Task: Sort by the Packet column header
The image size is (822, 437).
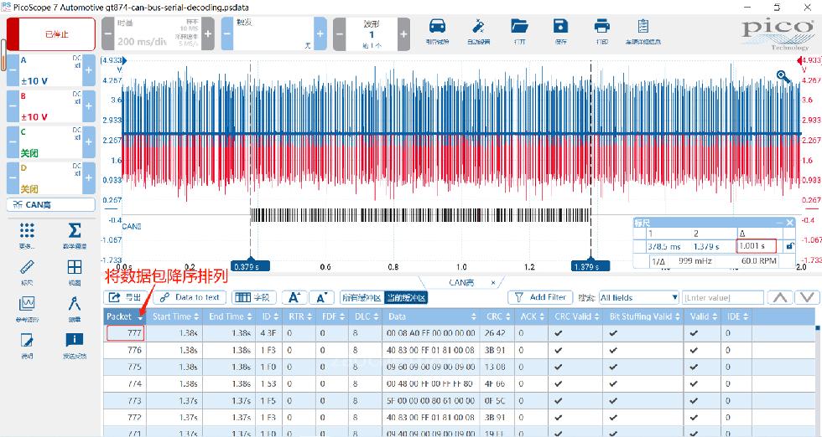Action: pyautogui.click(x=124, y=316)
